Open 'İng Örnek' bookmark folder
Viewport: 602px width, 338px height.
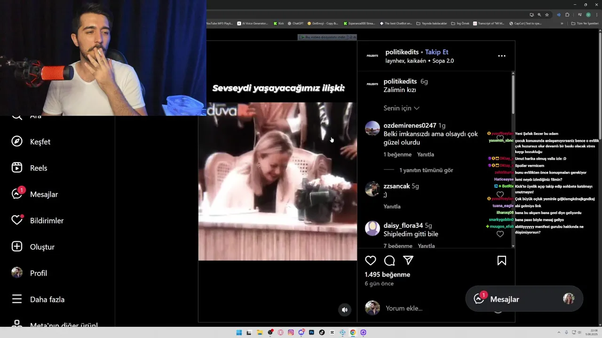coord(460,23)
